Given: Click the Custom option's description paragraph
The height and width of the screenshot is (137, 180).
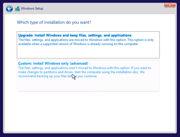Looking at the screenshot, I should click(x=84, y=72).
